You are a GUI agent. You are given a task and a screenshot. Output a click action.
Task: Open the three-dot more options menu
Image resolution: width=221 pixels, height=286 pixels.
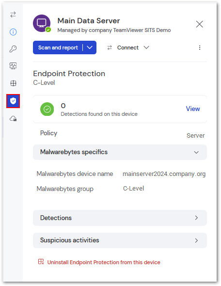click(x=200, y=48)
